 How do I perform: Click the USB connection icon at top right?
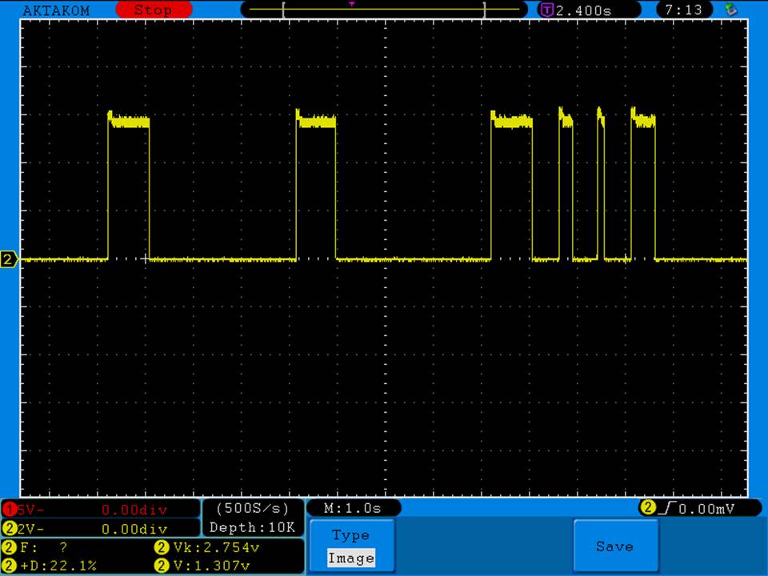click(x=730, y=10)
